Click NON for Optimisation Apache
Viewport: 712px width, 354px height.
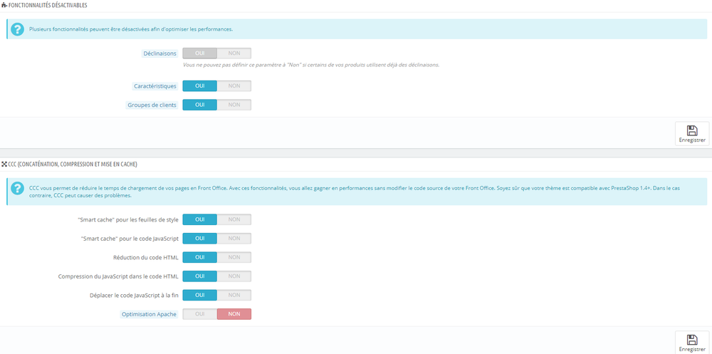point(234,314)
